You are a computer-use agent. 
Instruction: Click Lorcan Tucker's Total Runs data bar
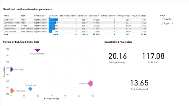(52, 26)
